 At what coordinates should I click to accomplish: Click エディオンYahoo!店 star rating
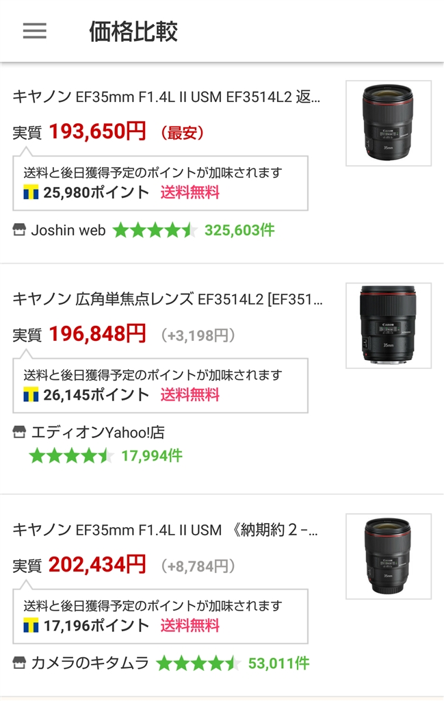(71, 456)
